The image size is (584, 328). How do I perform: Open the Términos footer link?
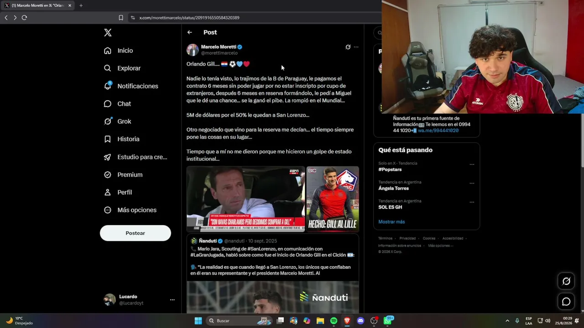pyautogui.click(x=385, y=238)
